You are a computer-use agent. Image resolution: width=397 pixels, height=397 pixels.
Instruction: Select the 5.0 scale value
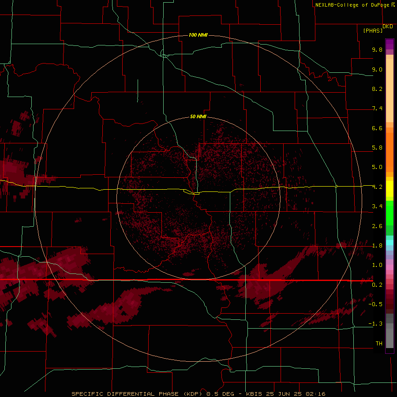(x=377, y=167)
